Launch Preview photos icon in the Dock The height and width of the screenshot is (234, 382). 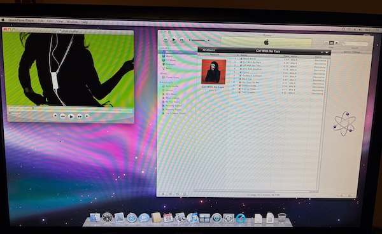pos(180,217)
